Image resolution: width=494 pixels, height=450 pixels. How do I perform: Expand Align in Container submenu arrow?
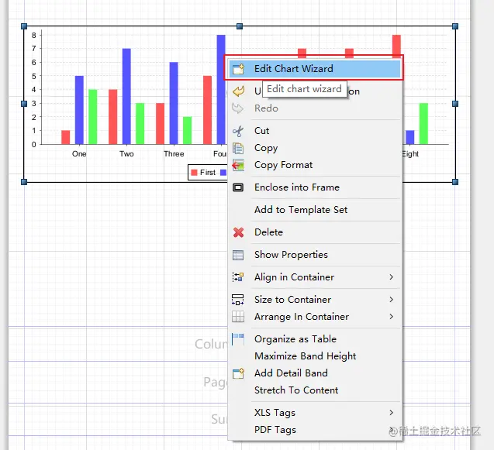[392, 277]
